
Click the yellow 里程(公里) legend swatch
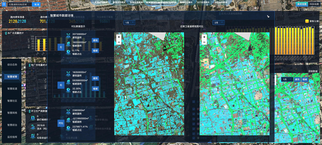pyautogui.click(x=307, y=21)
